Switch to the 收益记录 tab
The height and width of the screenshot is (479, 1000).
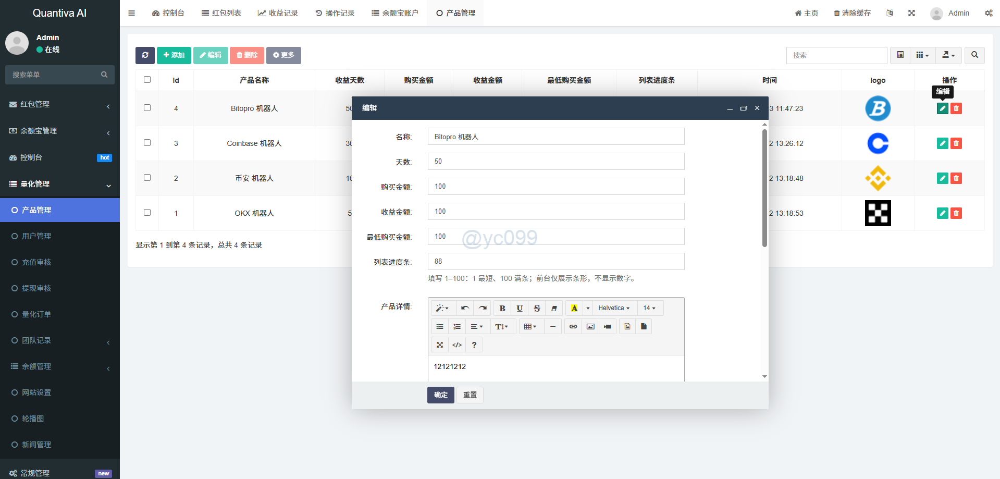click(278, 13)
